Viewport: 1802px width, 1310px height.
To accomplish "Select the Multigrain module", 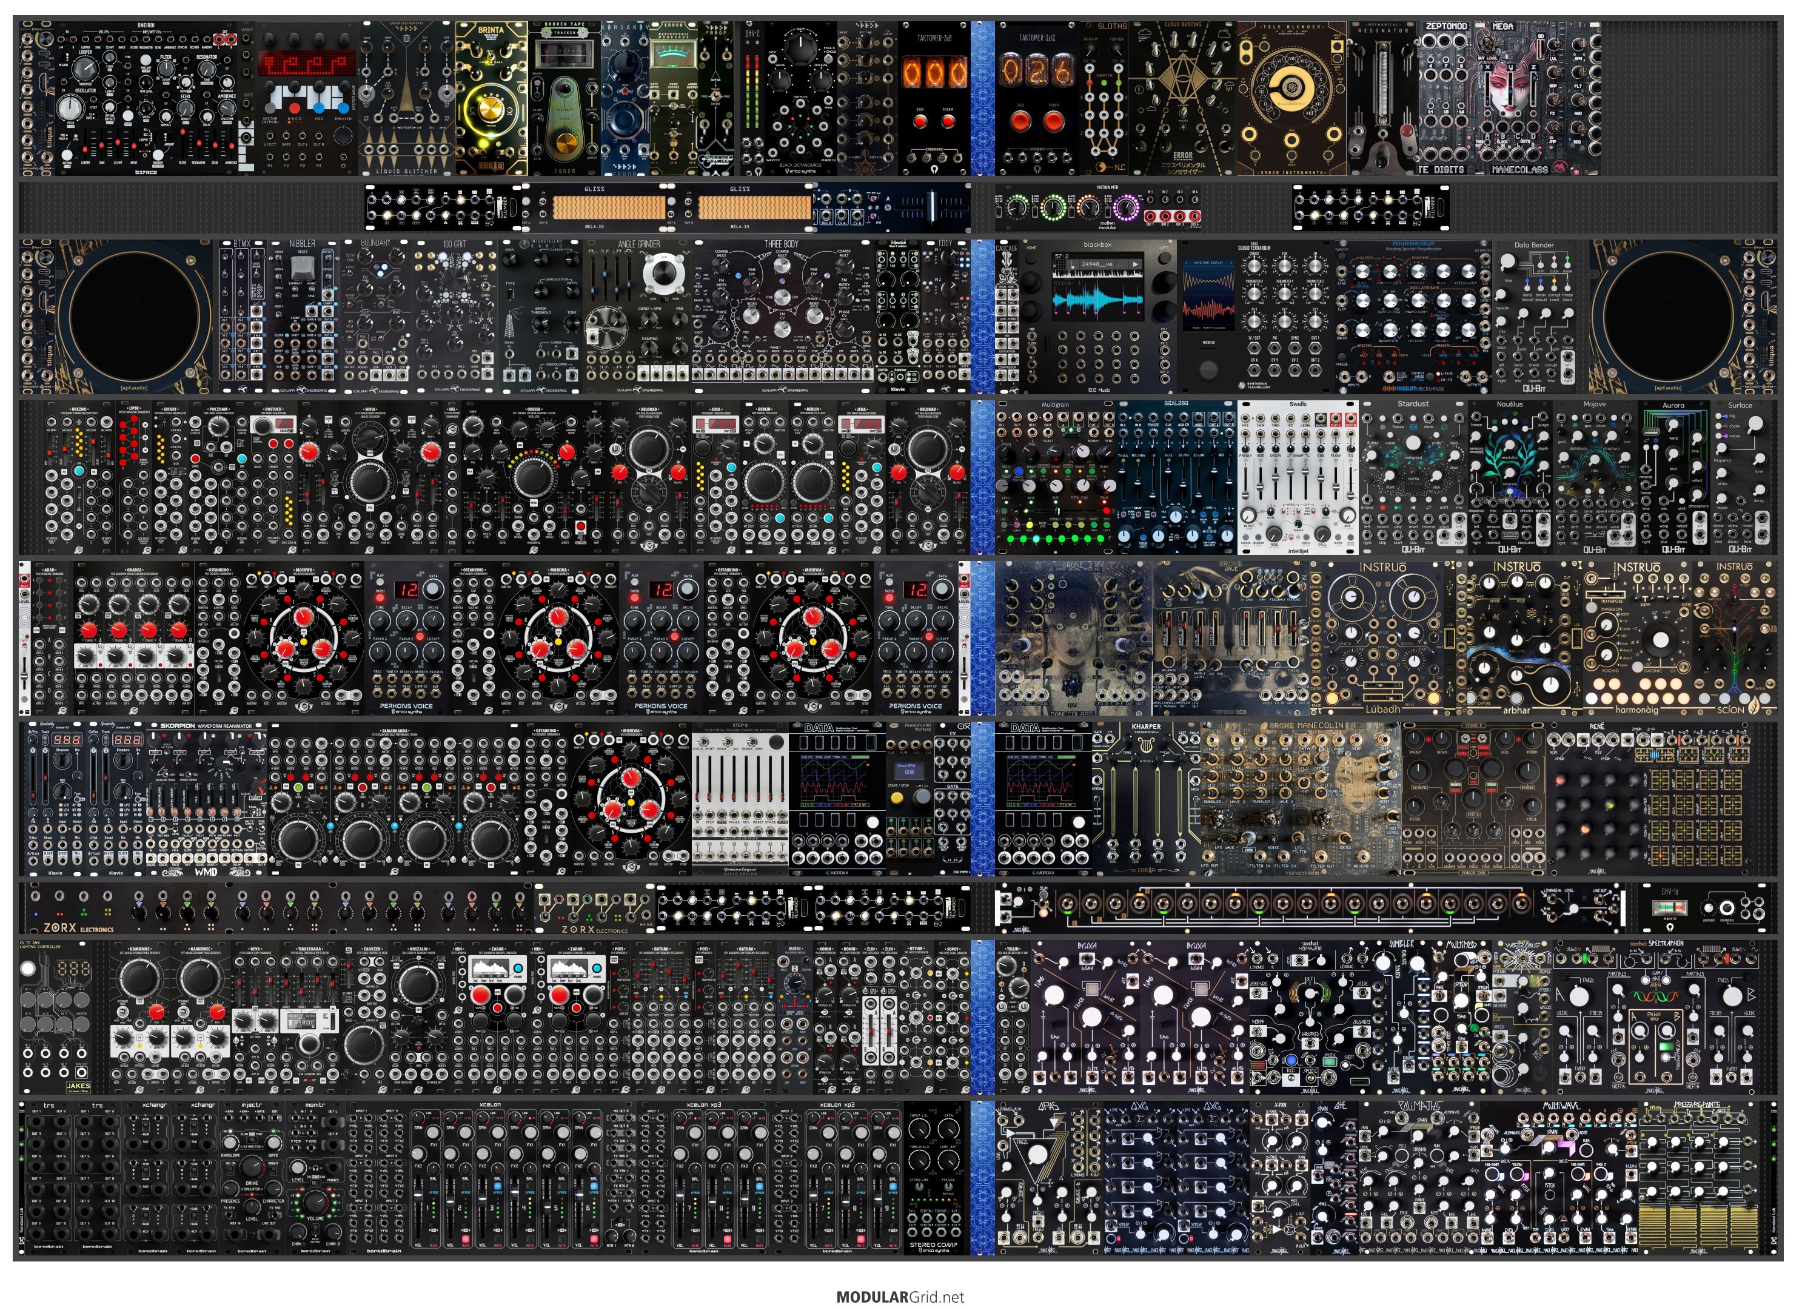I will tap(1055, 477).
